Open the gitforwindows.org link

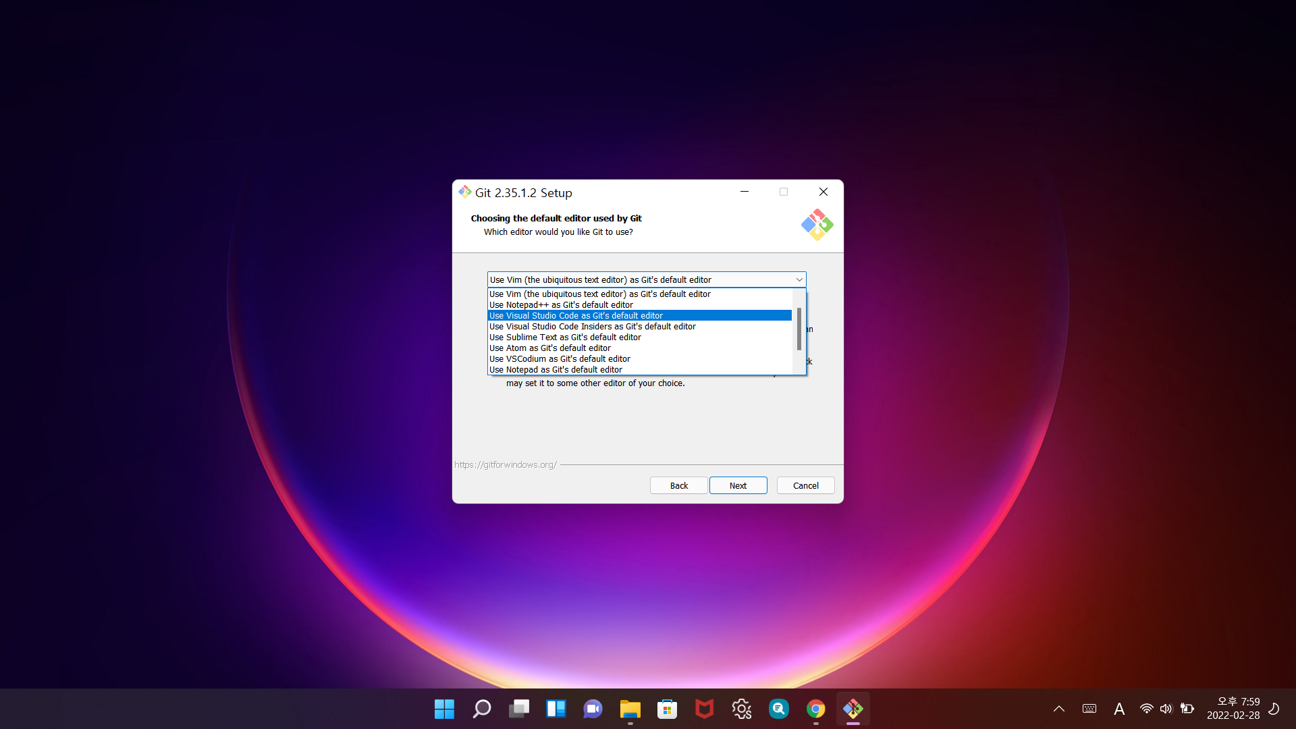(505, 465)
